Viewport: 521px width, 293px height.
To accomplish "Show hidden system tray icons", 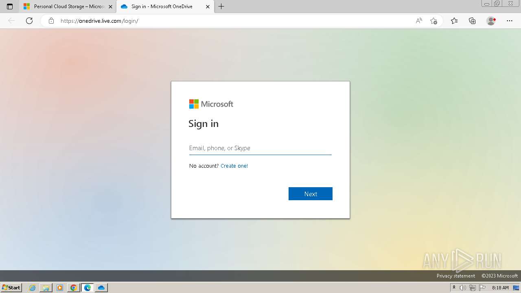I will tap(454, 288).
